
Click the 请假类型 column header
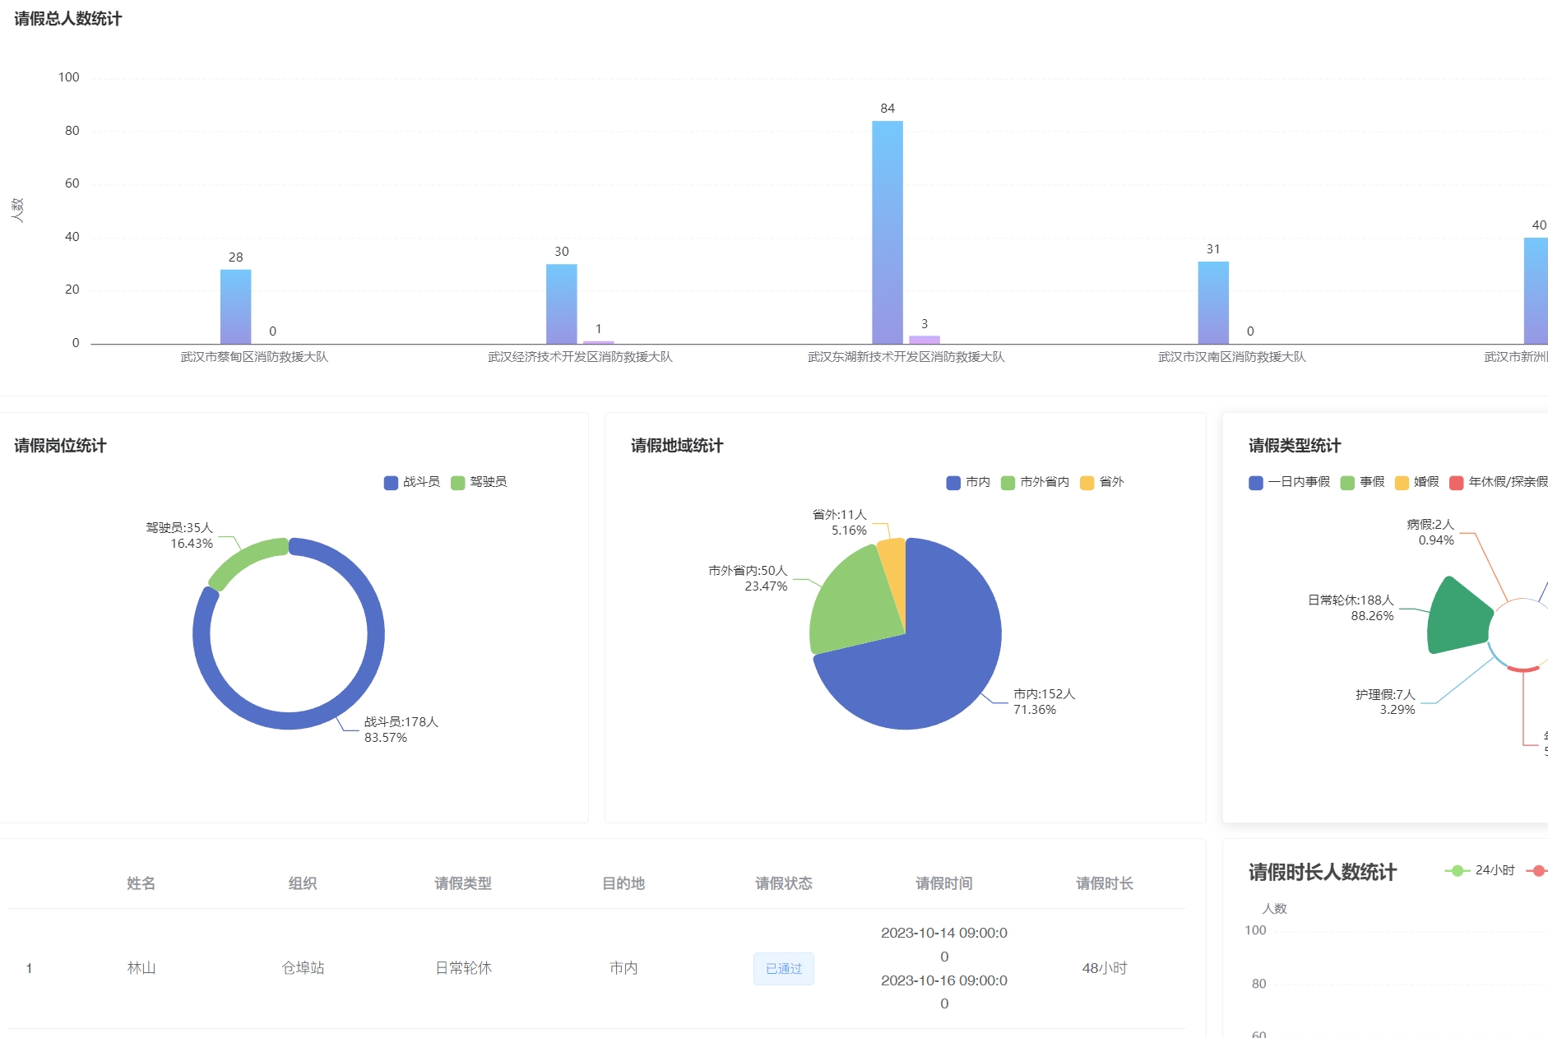coord(462,883)
